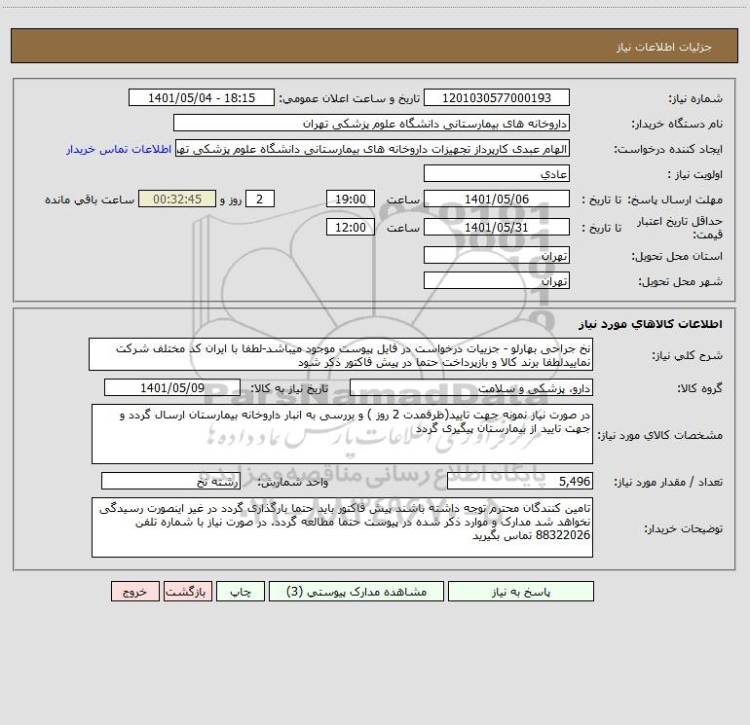This screenshot has width=750, height=725.
Task: Click the announcement date field 1401/05/04 - 18:15
Action: [202, 98]
